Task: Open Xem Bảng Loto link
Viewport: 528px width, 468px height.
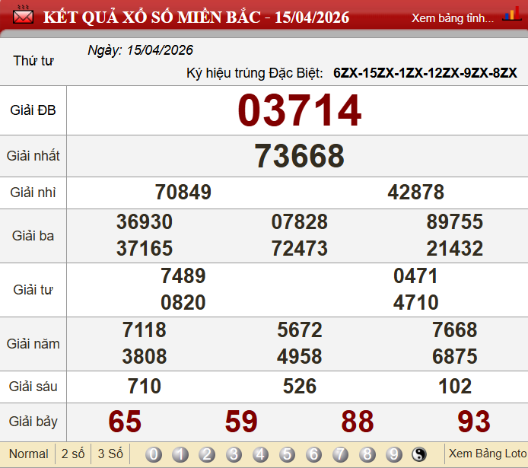Action: 487,454
